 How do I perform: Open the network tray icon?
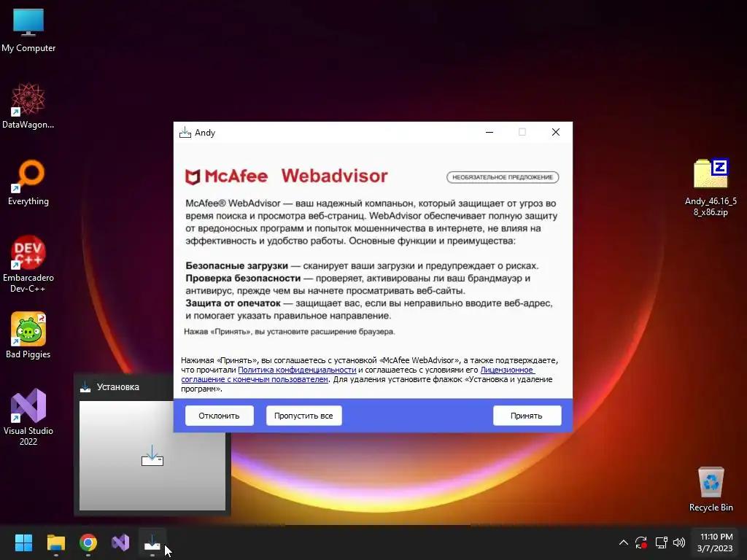(x=661, y=542)
